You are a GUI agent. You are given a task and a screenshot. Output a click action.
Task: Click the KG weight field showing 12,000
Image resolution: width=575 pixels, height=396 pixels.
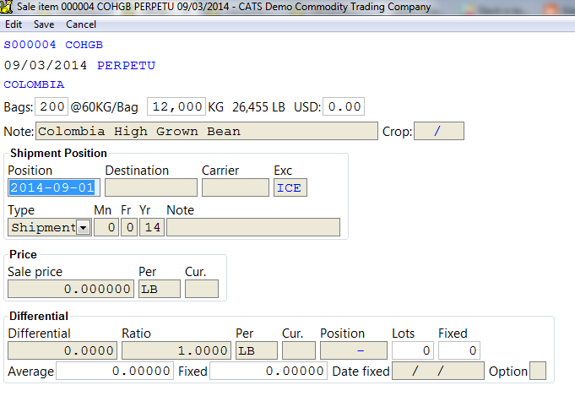pyautogui.click(x=176, y=106)
